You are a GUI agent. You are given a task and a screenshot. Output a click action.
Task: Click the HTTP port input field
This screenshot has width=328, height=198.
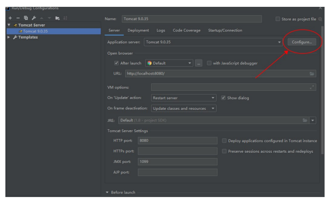click(177, 140)
